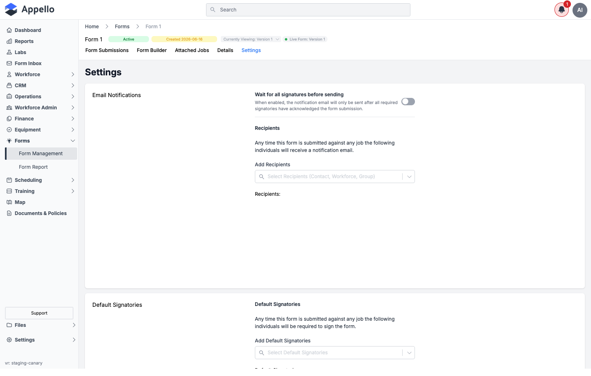Switch to Details tab
The width and height of the screenshot is (591, 376).
pos(225,50)
